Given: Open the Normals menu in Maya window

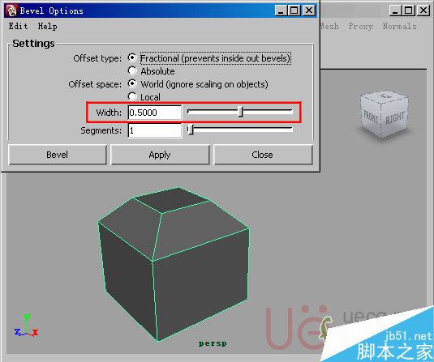Looking at the screenshot, I should tap(399, 26).
